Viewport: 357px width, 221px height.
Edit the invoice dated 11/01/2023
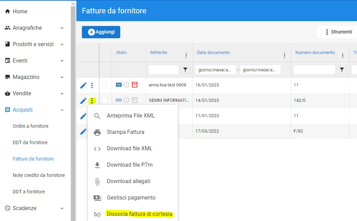(x=83, y=116)
